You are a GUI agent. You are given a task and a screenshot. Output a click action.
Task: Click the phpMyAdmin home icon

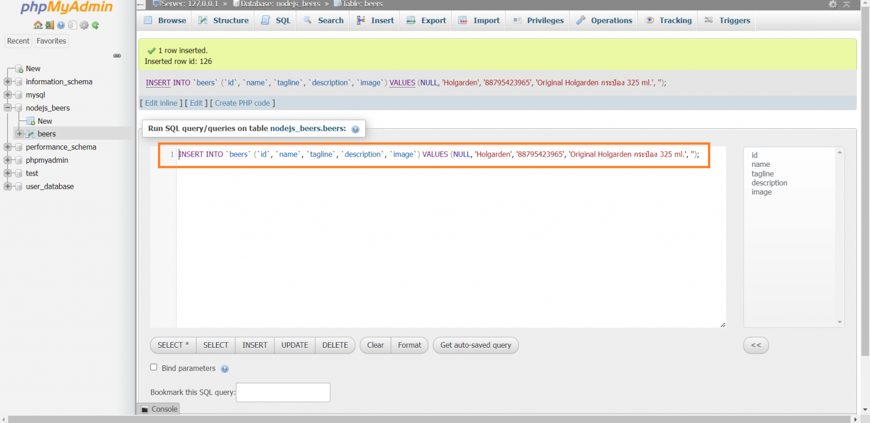pyautogui.click(x=38, y=25)
